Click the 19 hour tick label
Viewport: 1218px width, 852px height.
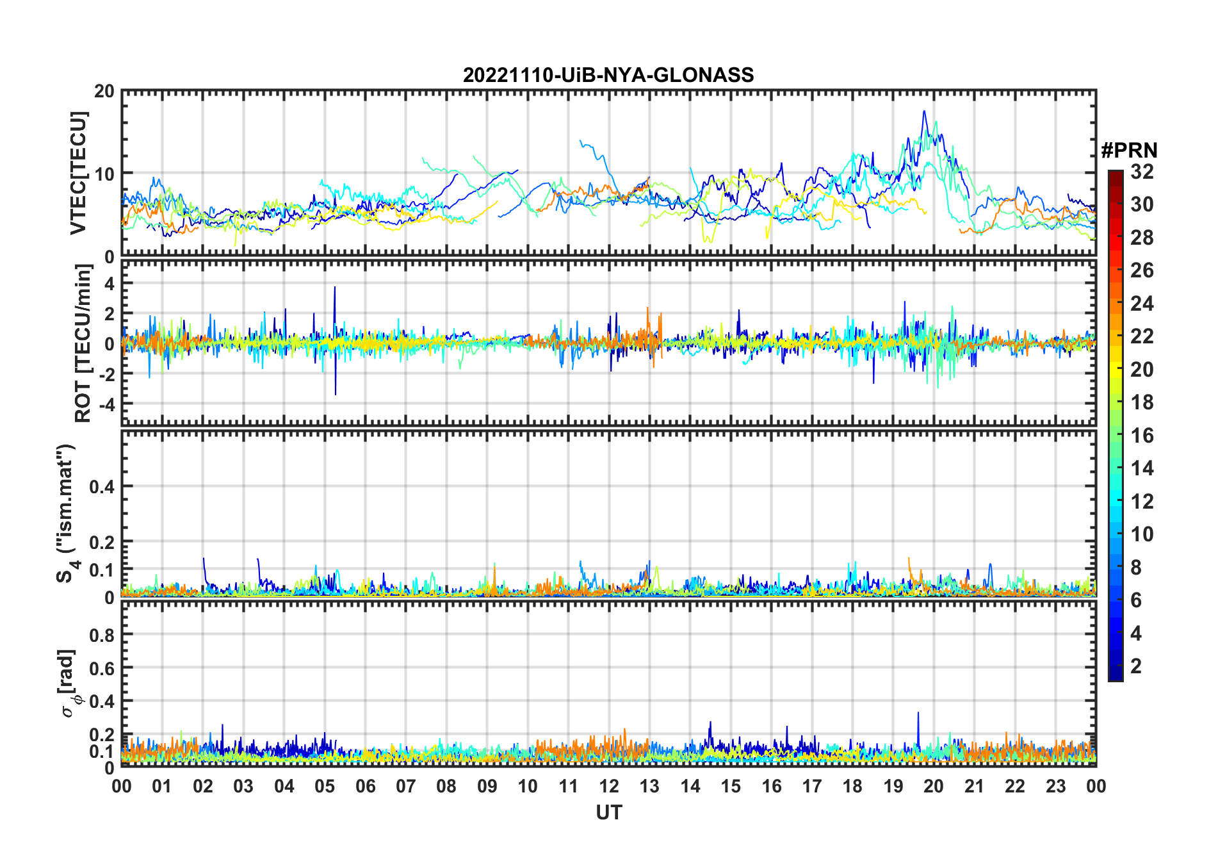pos(893,787)
